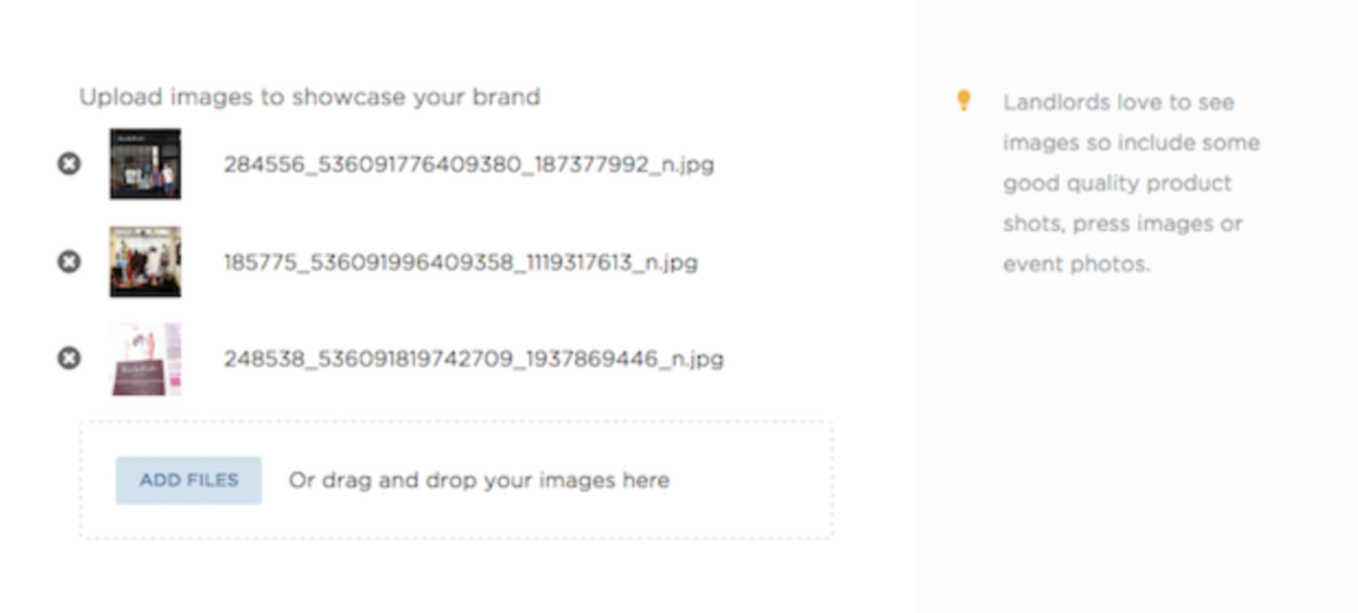The width and height of the screenshot is (1358, 613).
Task: Click 'Or drag and drop your images here'
Action: pyautogui.click(x=479, y=481)
